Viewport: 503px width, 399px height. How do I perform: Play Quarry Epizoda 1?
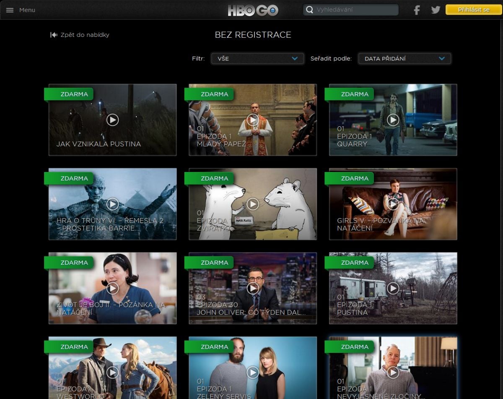tap(393, 120)
